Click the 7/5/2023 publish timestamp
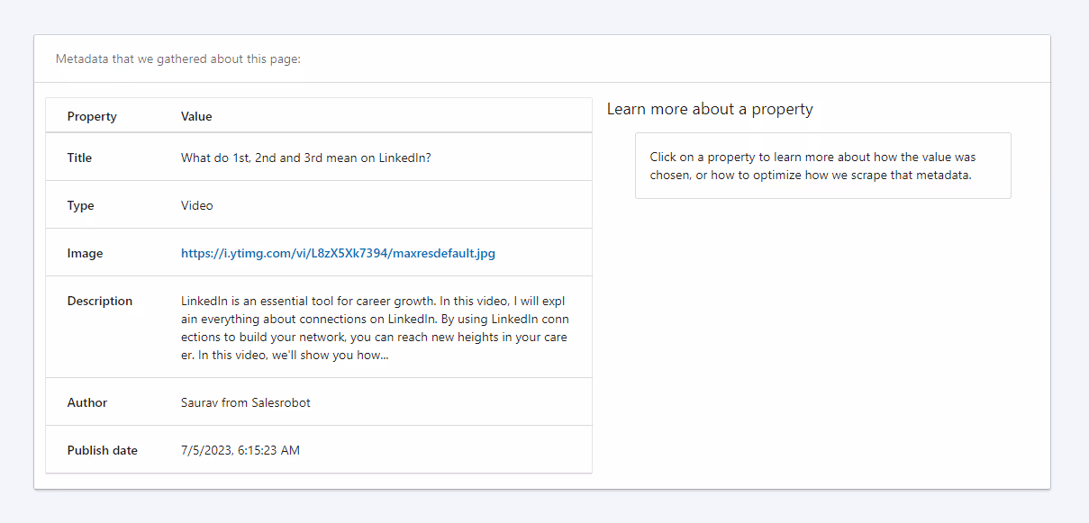Image resolution: width=1089 pixels, height=523 pixels. 240,450
